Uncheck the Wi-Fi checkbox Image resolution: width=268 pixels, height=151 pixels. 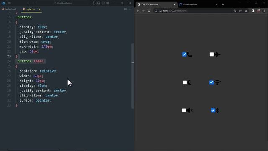pos(211,82)
